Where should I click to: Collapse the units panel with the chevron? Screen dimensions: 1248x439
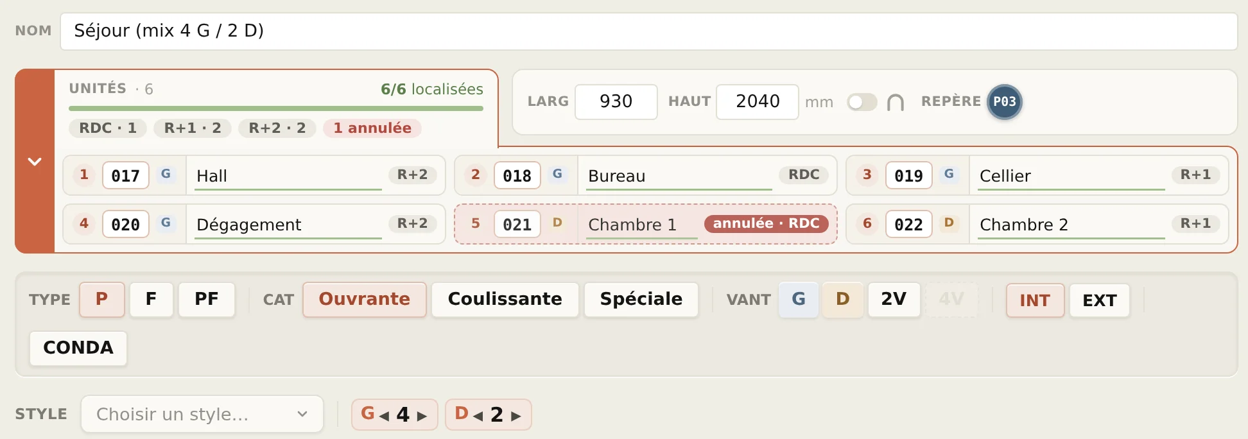[35, 161]
